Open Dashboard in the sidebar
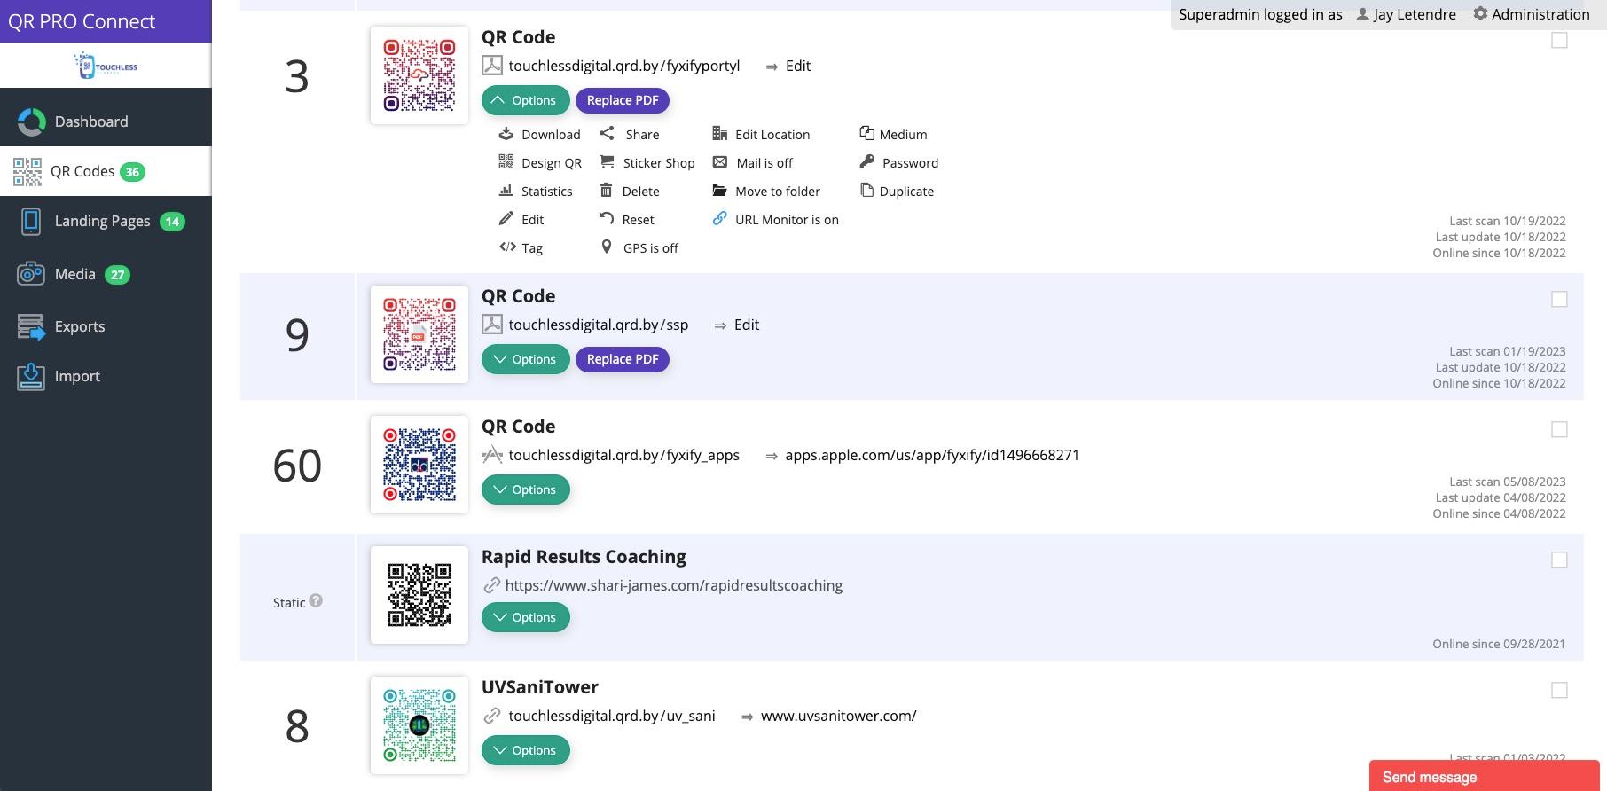The height and width of the screenshot is (791, 1607). tap(106, 121)
